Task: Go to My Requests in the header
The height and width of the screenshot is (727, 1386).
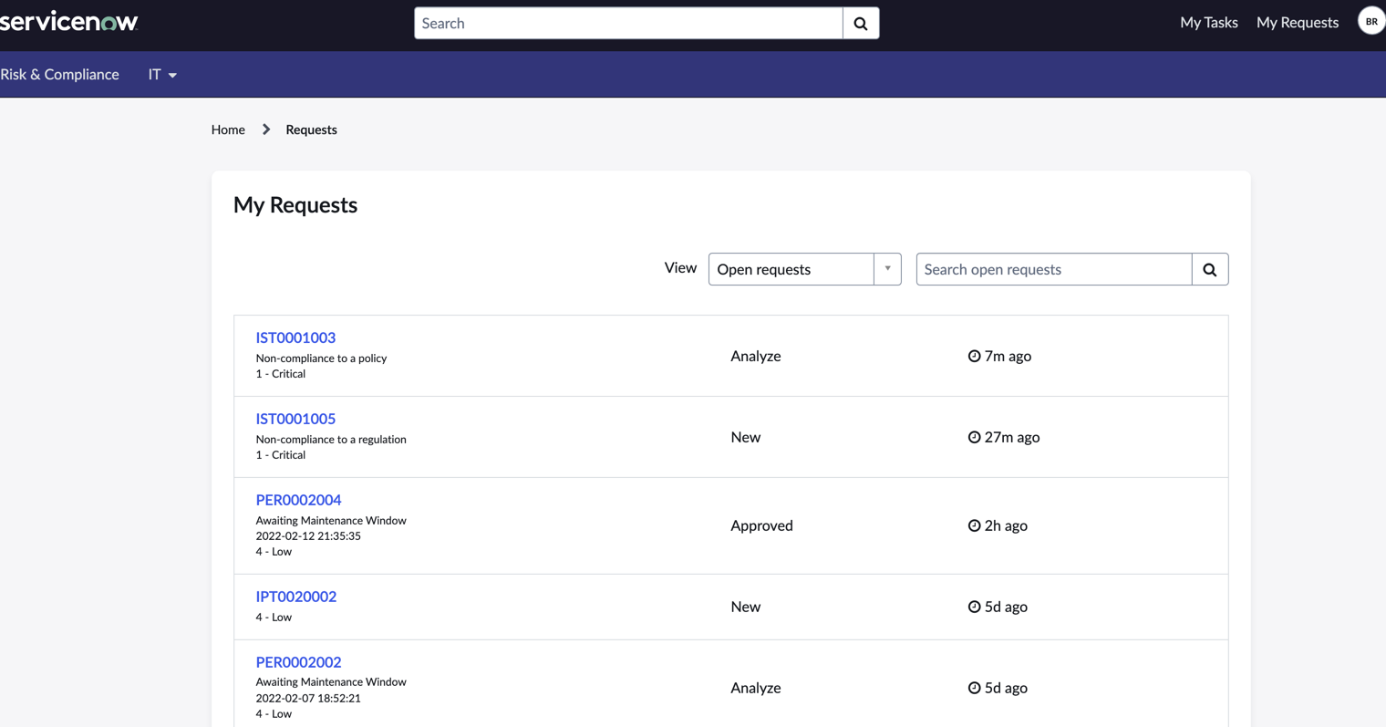Action: pos(1297,23)
